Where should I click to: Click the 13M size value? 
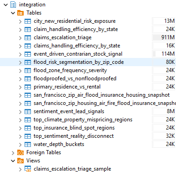coord(169,21)
